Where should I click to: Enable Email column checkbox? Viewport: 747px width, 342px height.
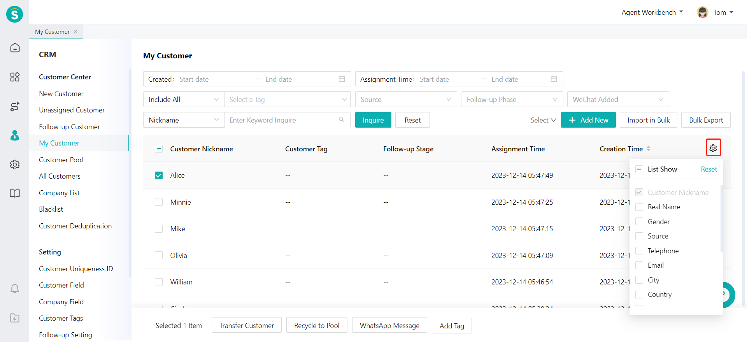[639, 265]
